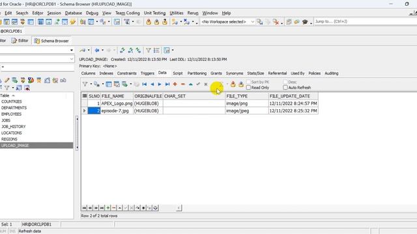Image resolution: width=417 pixels, height=234 pixels.
Task: Go to next record arrow
Action: click(160, 84)
